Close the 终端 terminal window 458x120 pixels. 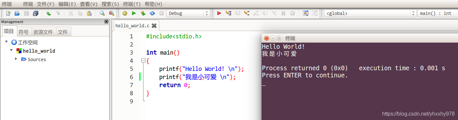(266, 38)
